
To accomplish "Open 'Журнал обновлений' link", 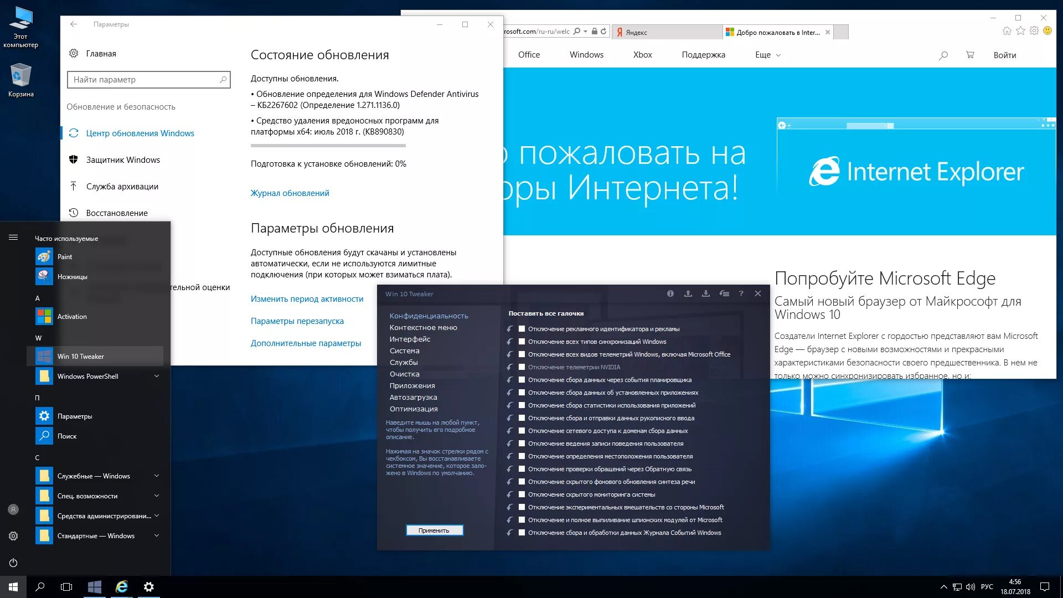I will [x=290, y=193].
